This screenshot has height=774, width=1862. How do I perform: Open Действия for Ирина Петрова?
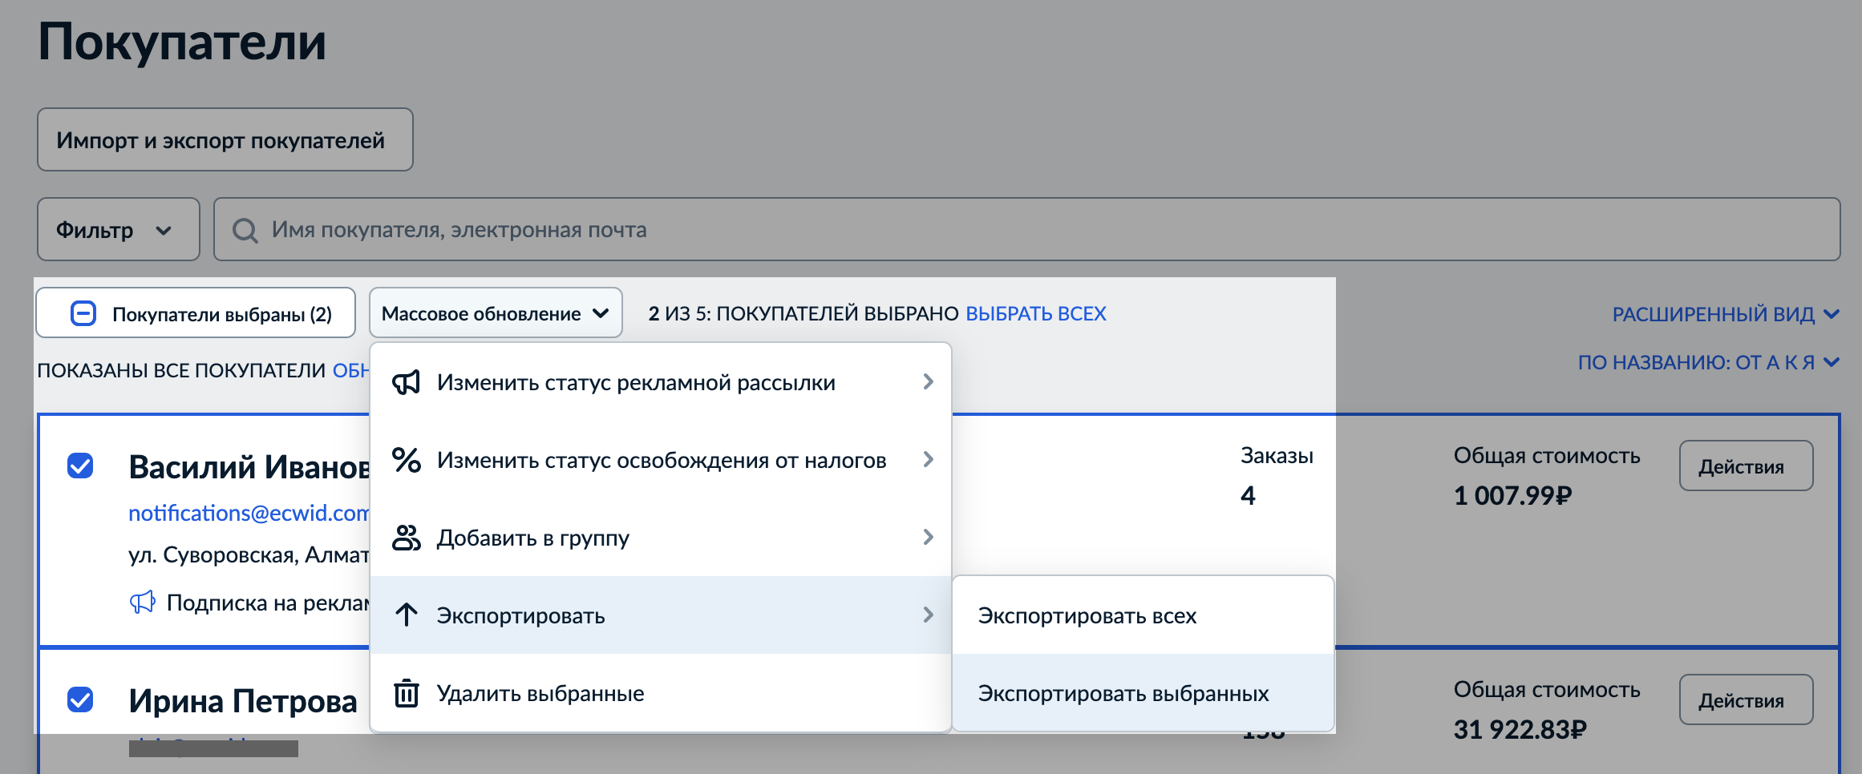pyautogui.click(x=1746, y=700)
